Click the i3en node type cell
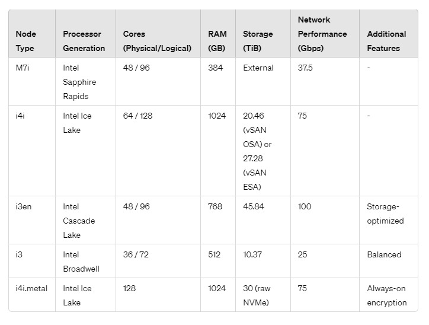 coord(32,220)
